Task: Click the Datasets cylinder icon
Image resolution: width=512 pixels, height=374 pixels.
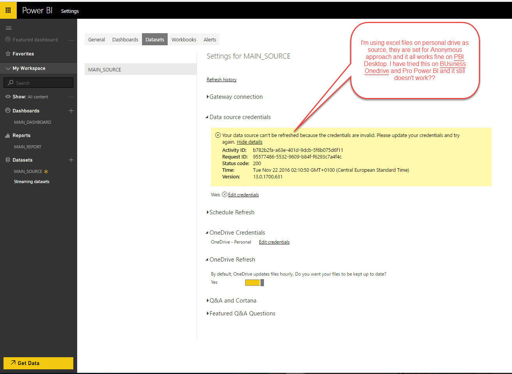Action: tap(8, 160)
